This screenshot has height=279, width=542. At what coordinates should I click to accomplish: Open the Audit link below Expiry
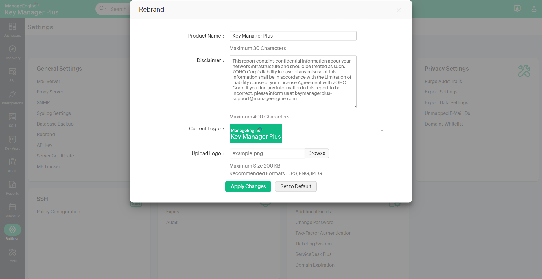pyautogui.click(x=172, y=223)
